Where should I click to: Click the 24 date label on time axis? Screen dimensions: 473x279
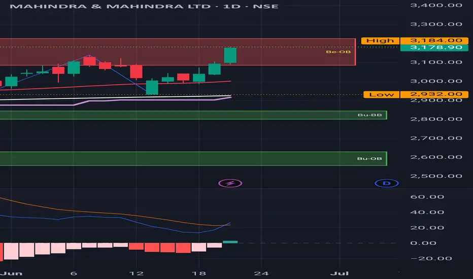pyautogui.click(x=261, y=273)
